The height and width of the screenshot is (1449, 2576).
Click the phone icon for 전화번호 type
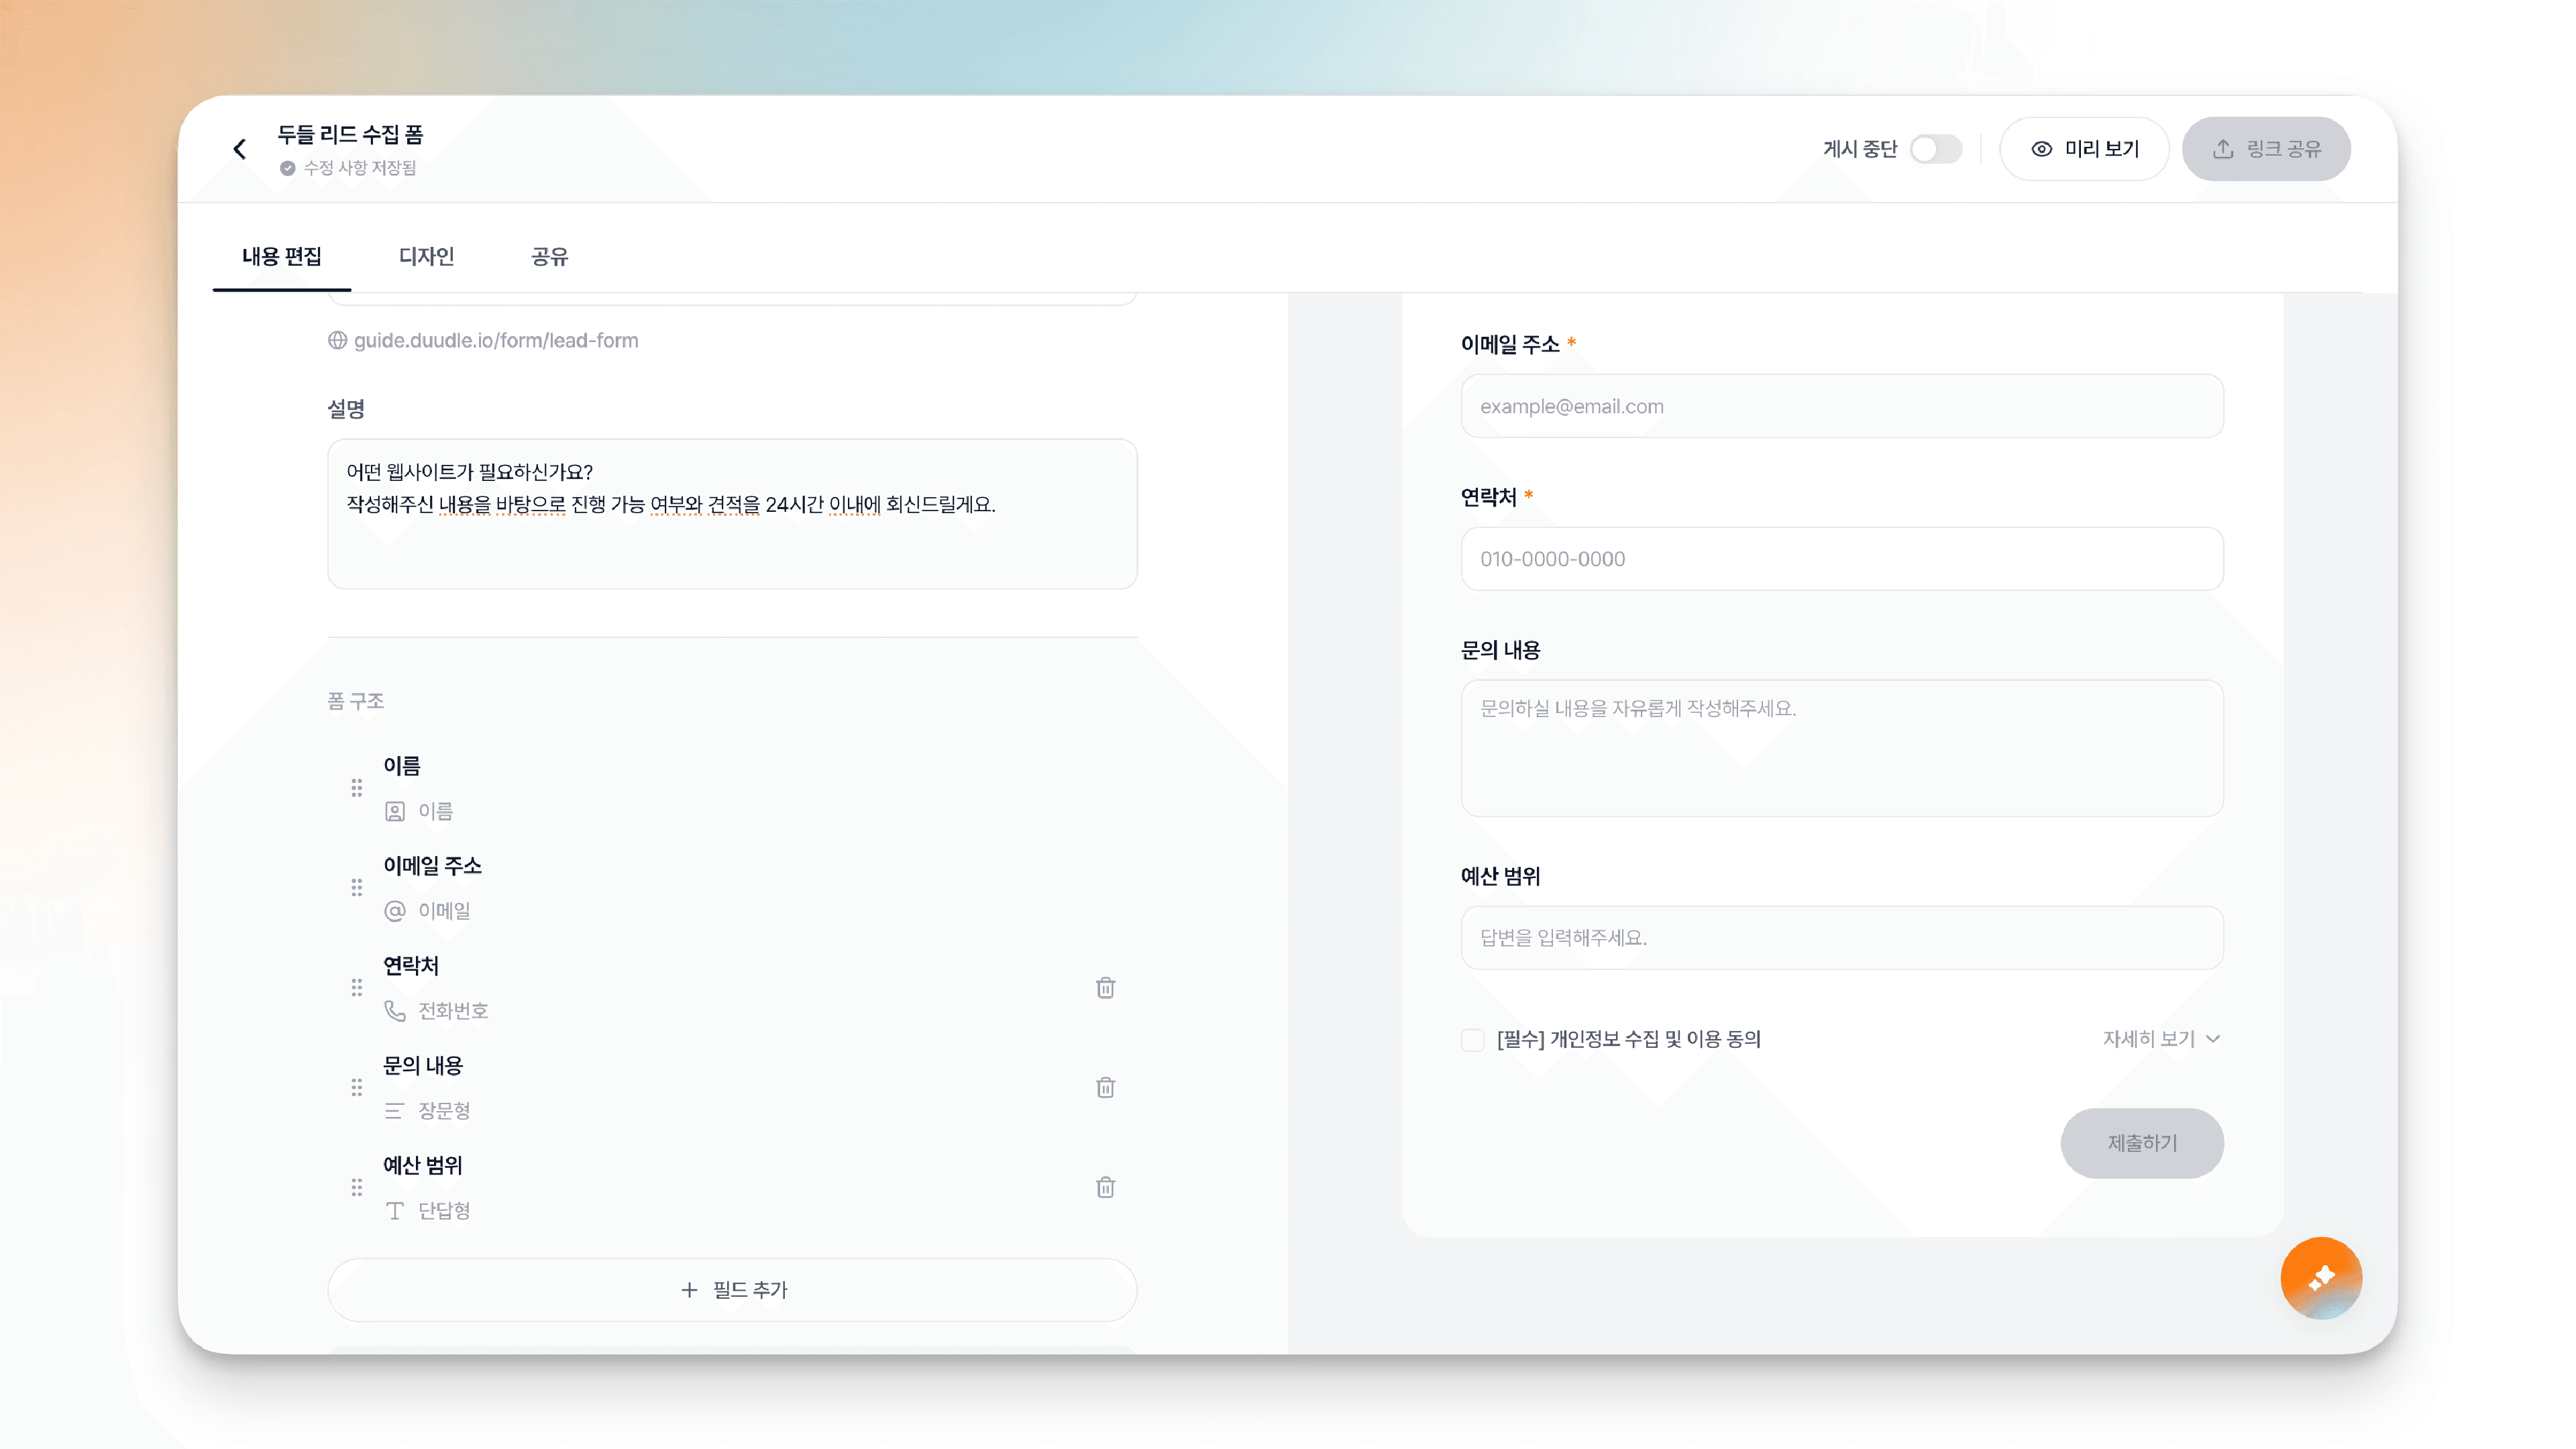click(395, 1011)
